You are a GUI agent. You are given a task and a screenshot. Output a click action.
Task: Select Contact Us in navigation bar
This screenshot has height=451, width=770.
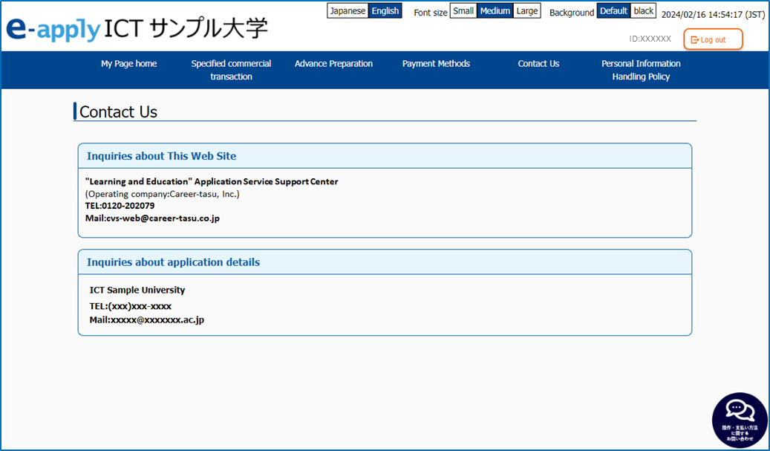538,64
